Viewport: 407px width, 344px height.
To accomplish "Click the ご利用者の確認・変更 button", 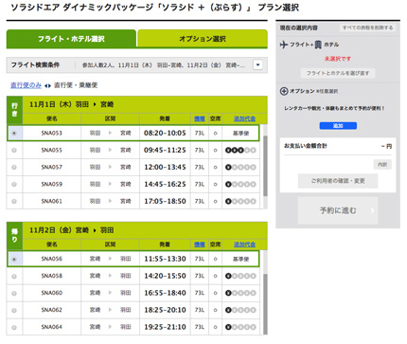I will pos(338,181).
